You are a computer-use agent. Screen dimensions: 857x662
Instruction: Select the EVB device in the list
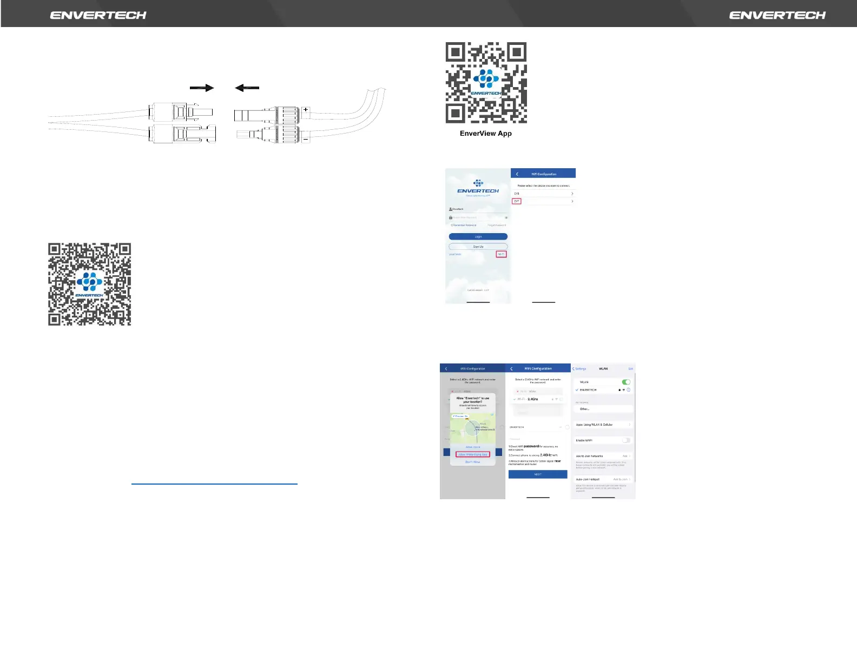point(543,194)
